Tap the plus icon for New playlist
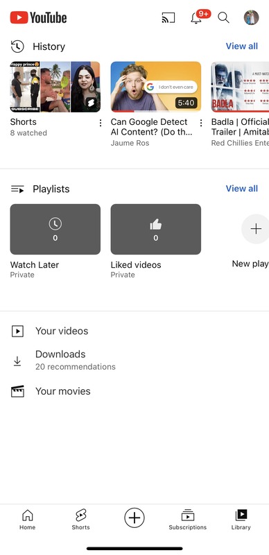The height and width of the screenshot is (555, 269). click(x=256, y=229)
